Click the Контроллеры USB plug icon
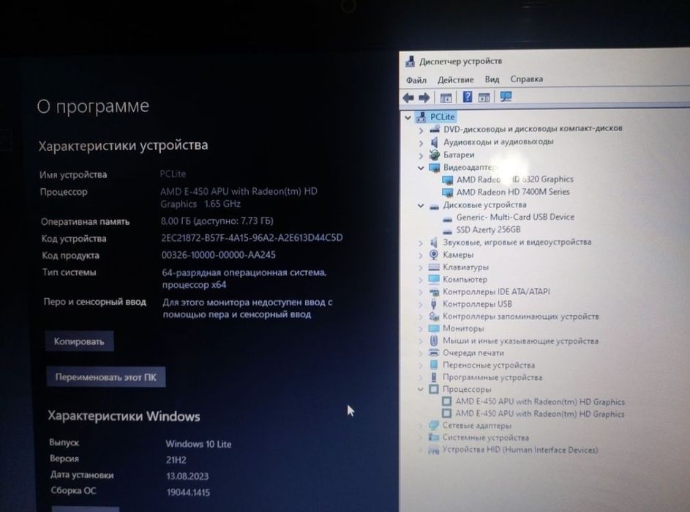This screenshot has width=690, height=512. click(x=434, y=304)
